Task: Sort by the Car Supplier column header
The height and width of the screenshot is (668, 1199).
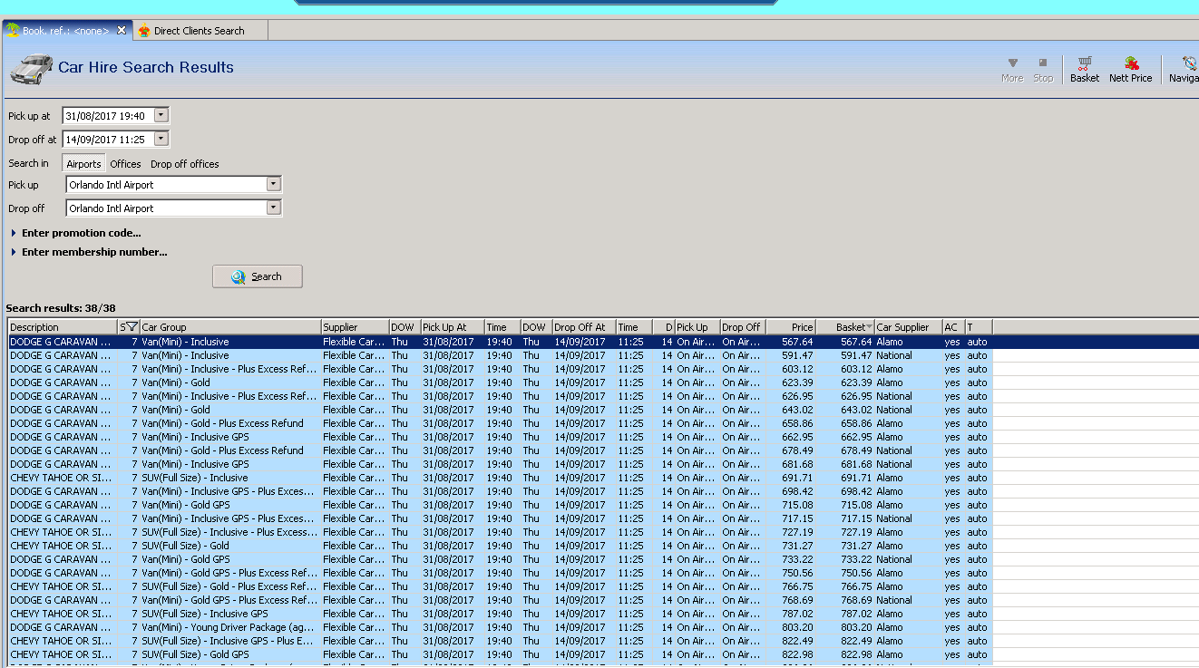Action: (x=908, y=327)
